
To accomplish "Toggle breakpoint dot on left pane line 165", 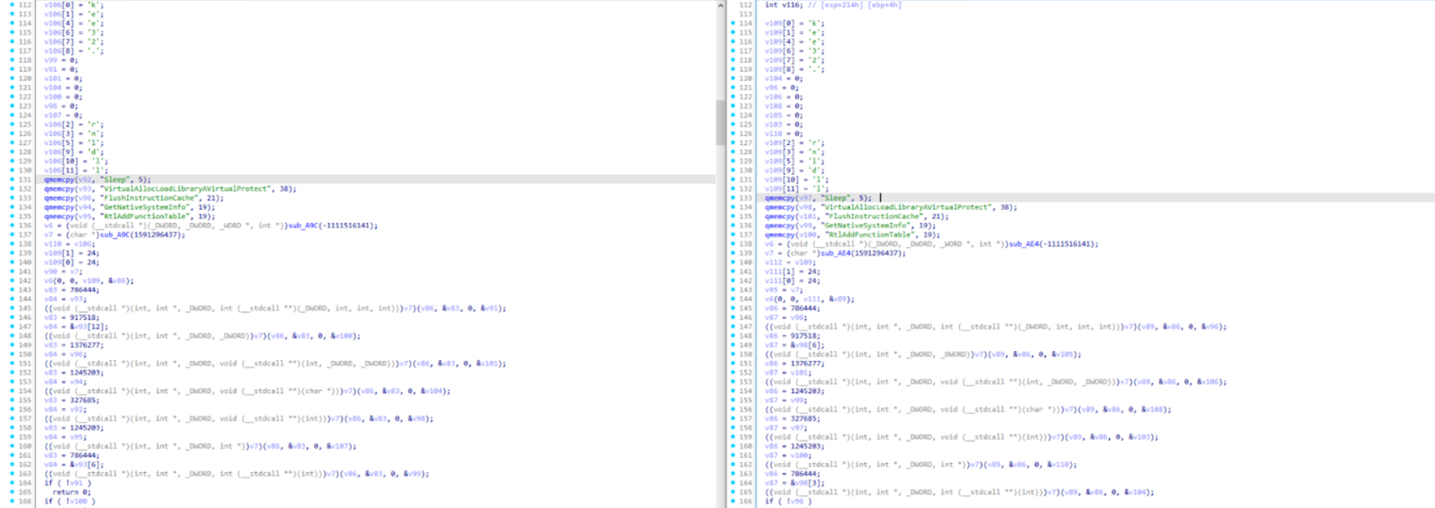I will (12, 492).
